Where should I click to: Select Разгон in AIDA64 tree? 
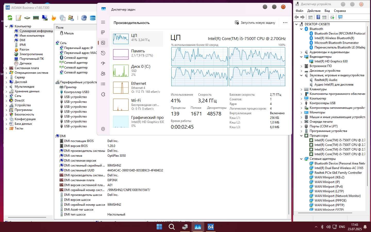click(x=24, y=49)
